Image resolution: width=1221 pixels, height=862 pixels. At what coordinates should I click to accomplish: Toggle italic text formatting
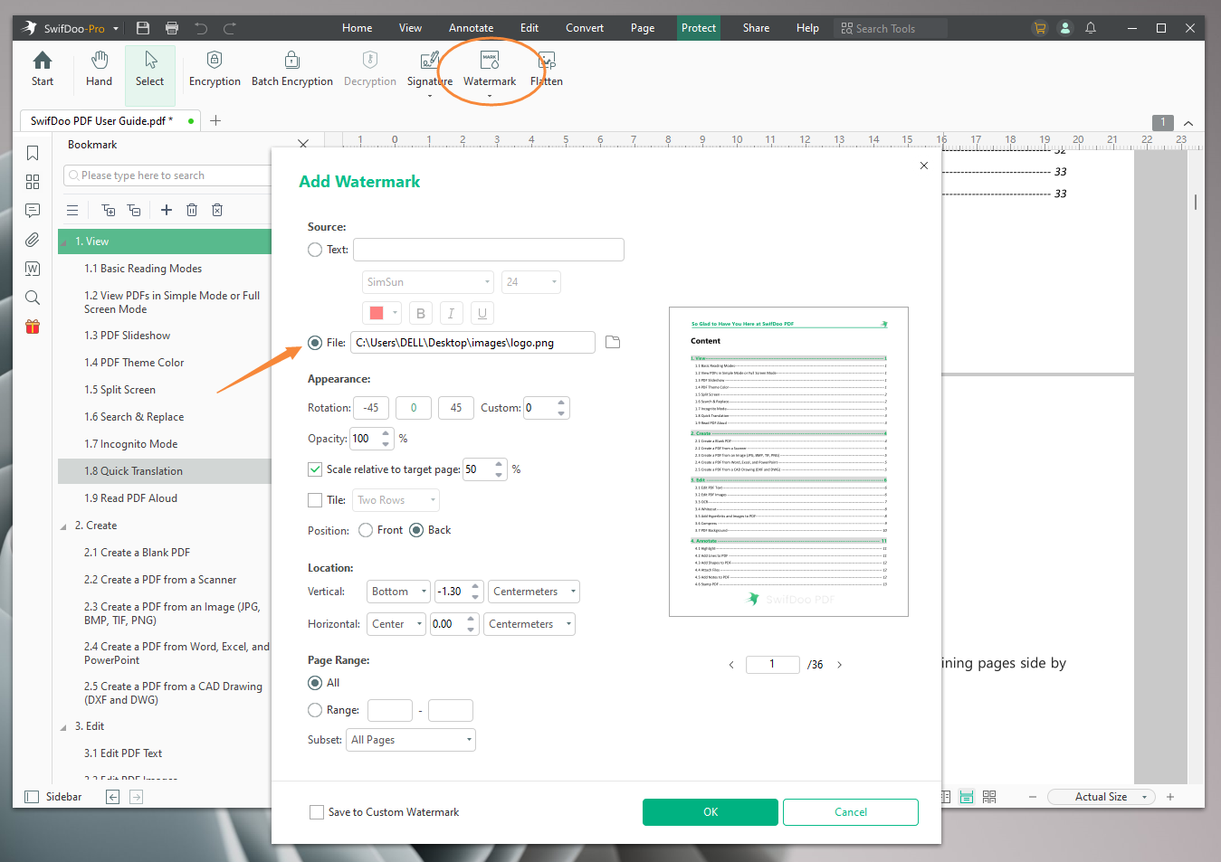pos(451,313)
